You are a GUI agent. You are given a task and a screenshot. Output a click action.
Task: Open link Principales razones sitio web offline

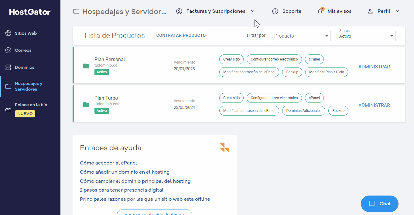coord(145,199)
